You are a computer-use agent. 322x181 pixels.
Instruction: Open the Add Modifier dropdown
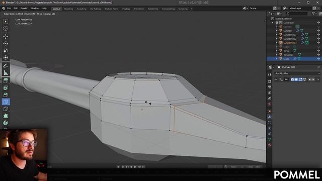pyautogui.click(x=297, y=73)
